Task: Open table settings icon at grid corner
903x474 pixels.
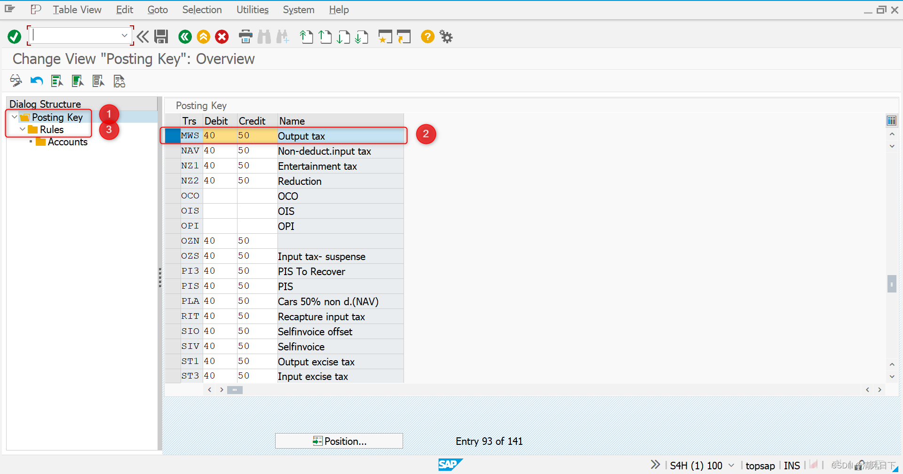Action: point(891,120)
